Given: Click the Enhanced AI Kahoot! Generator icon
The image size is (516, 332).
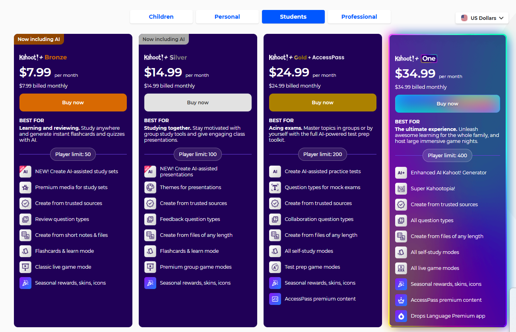Looking at the screenshot, I should pos(401,173).
